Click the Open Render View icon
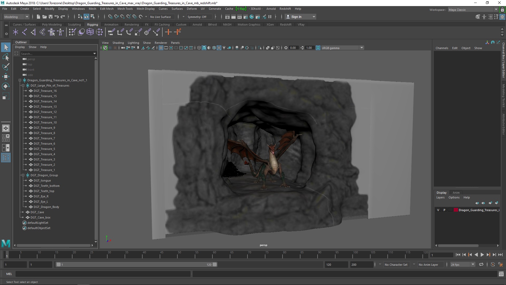 tap(227, 17)
